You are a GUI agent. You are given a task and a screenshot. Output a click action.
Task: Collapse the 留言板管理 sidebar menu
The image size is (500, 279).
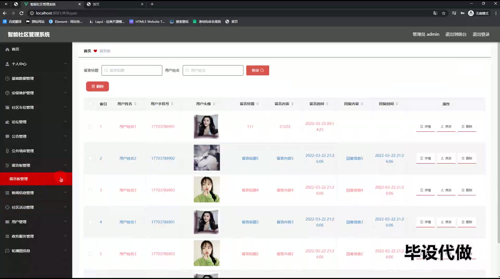tap(36, 165)
